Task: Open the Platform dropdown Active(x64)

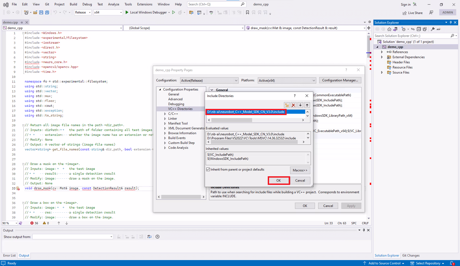Action: 287,80
